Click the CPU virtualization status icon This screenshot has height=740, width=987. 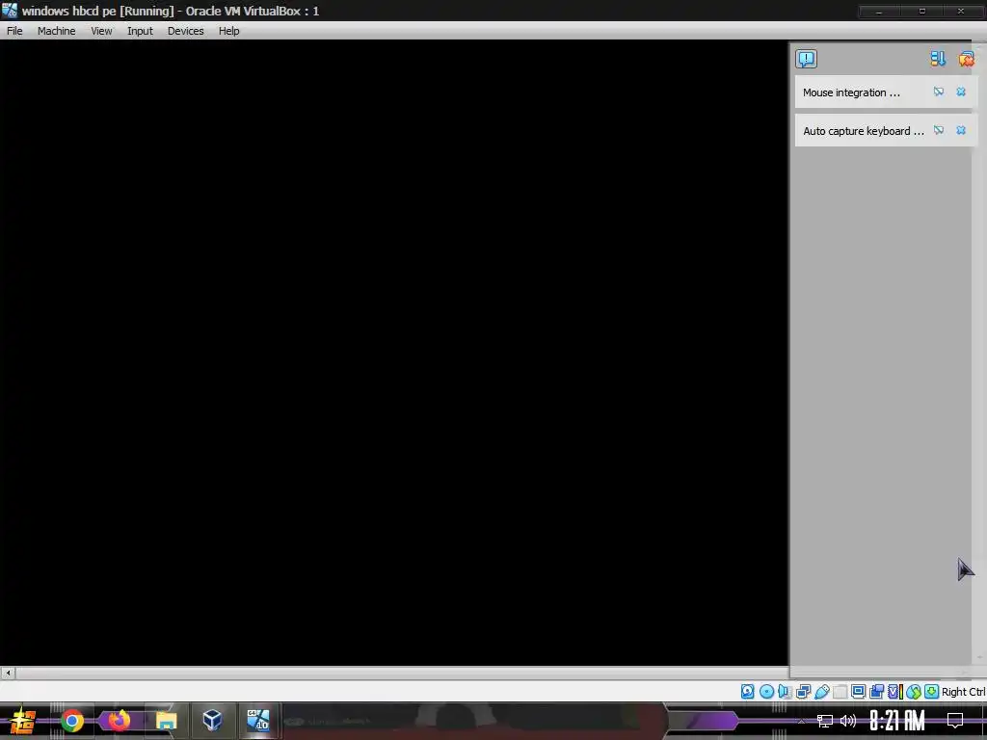tap(895, 692)
